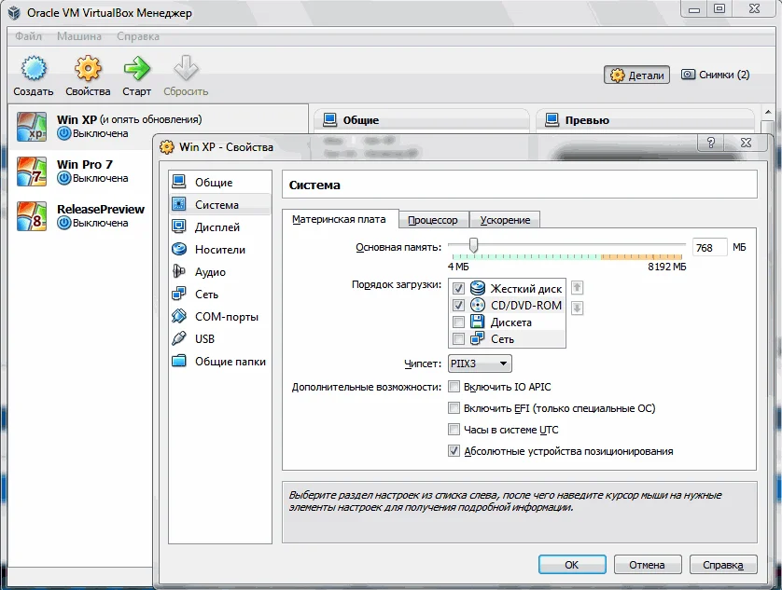Select the Система chip icon in sidebar
The width and height of the screenshot is (782, 590).
(x=179, y=204)
